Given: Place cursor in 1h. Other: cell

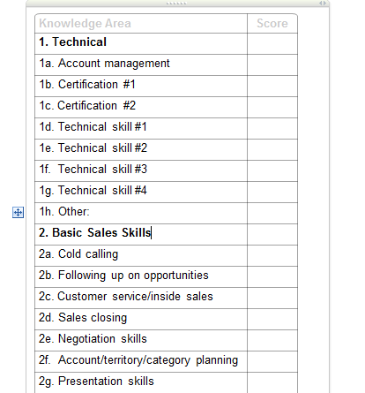Looking at the screenshot, I should (141, 213).
